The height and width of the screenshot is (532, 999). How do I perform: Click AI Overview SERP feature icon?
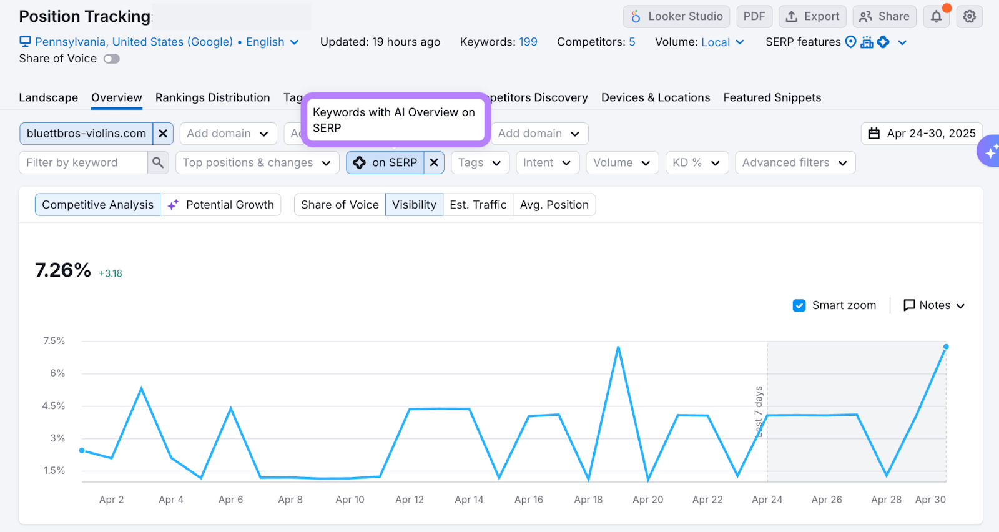point(883,42)
